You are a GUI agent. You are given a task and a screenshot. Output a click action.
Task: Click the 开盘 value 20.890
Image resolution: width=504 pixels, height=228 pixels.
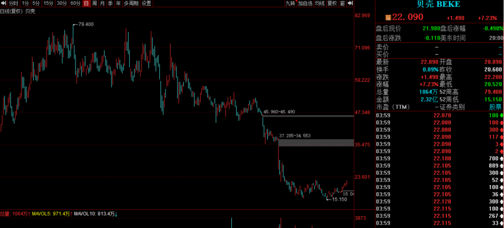(494, 62)
